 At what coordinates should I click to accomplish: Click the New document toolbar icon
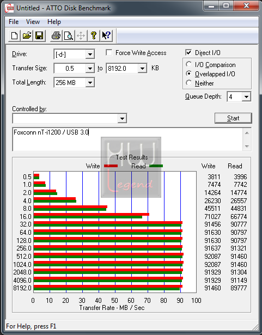pos(14,35)
